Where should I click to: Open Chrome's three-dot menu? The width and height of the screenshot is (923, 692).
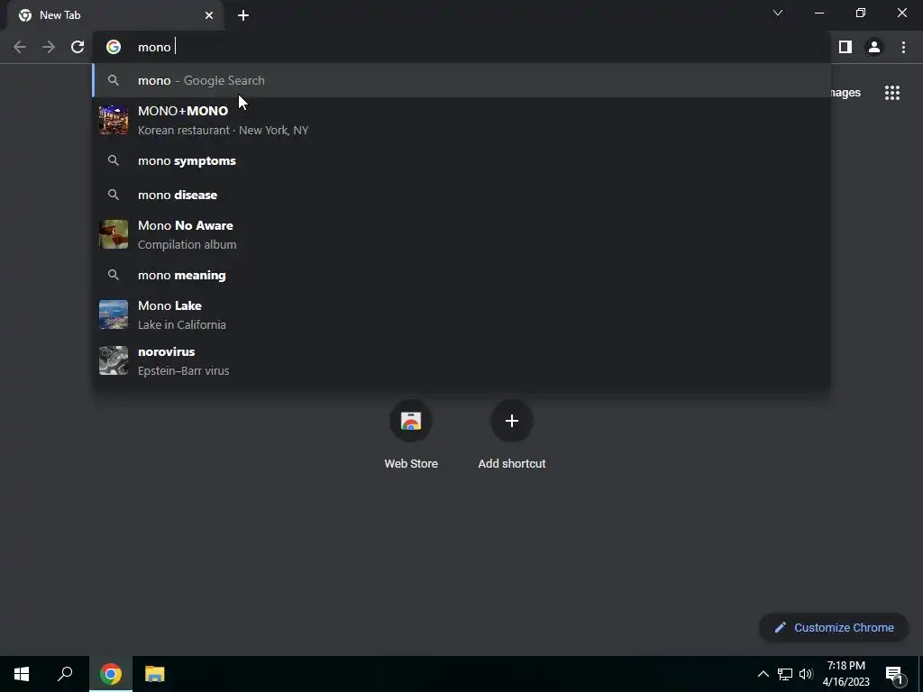pyautogui.click(x=903, y=47)
